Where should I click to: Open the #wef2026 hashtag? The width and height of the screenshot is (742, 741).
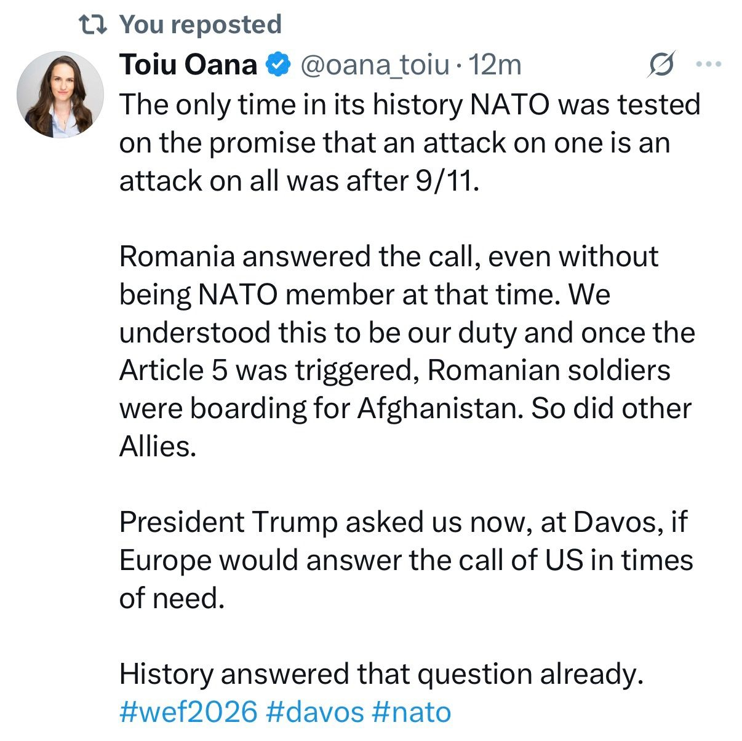(x=188, y=712)
